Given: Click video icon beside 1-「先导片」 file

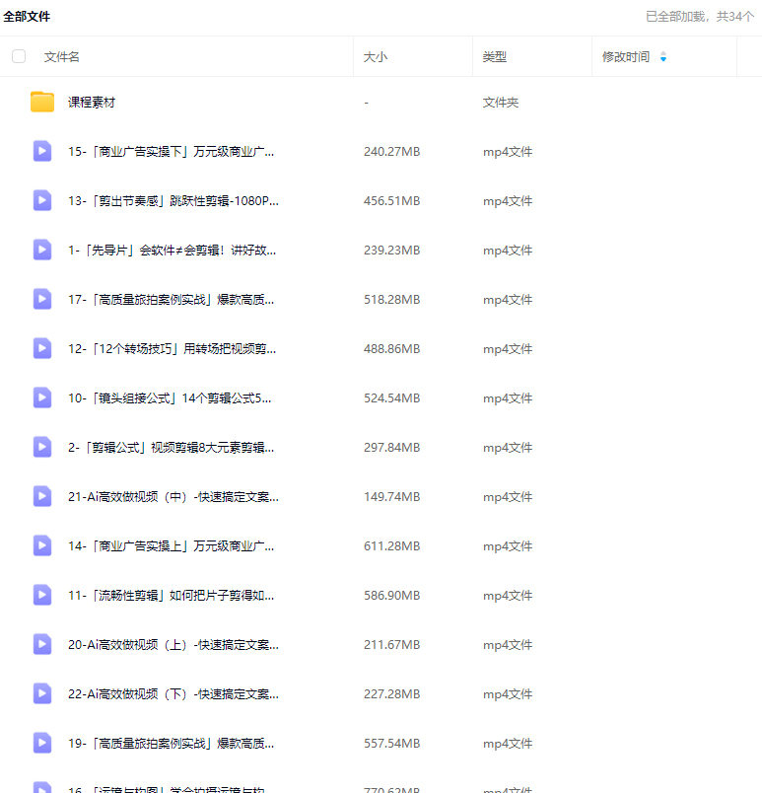Looking at the screenshot, I should [x=42, y=250].
